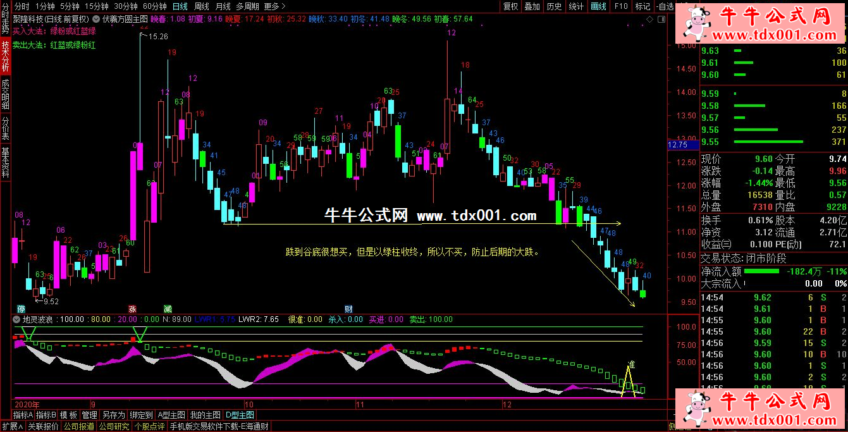Expand the 更多 periods menu
The image size is (848, 432).
273,6
